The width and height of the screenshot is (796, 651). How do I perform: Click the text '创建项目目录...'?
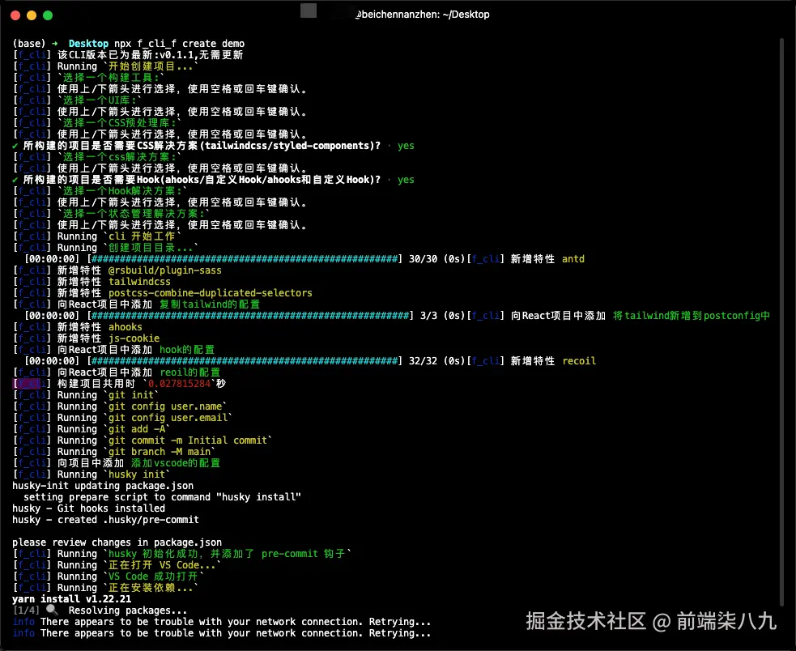[151, 247]
